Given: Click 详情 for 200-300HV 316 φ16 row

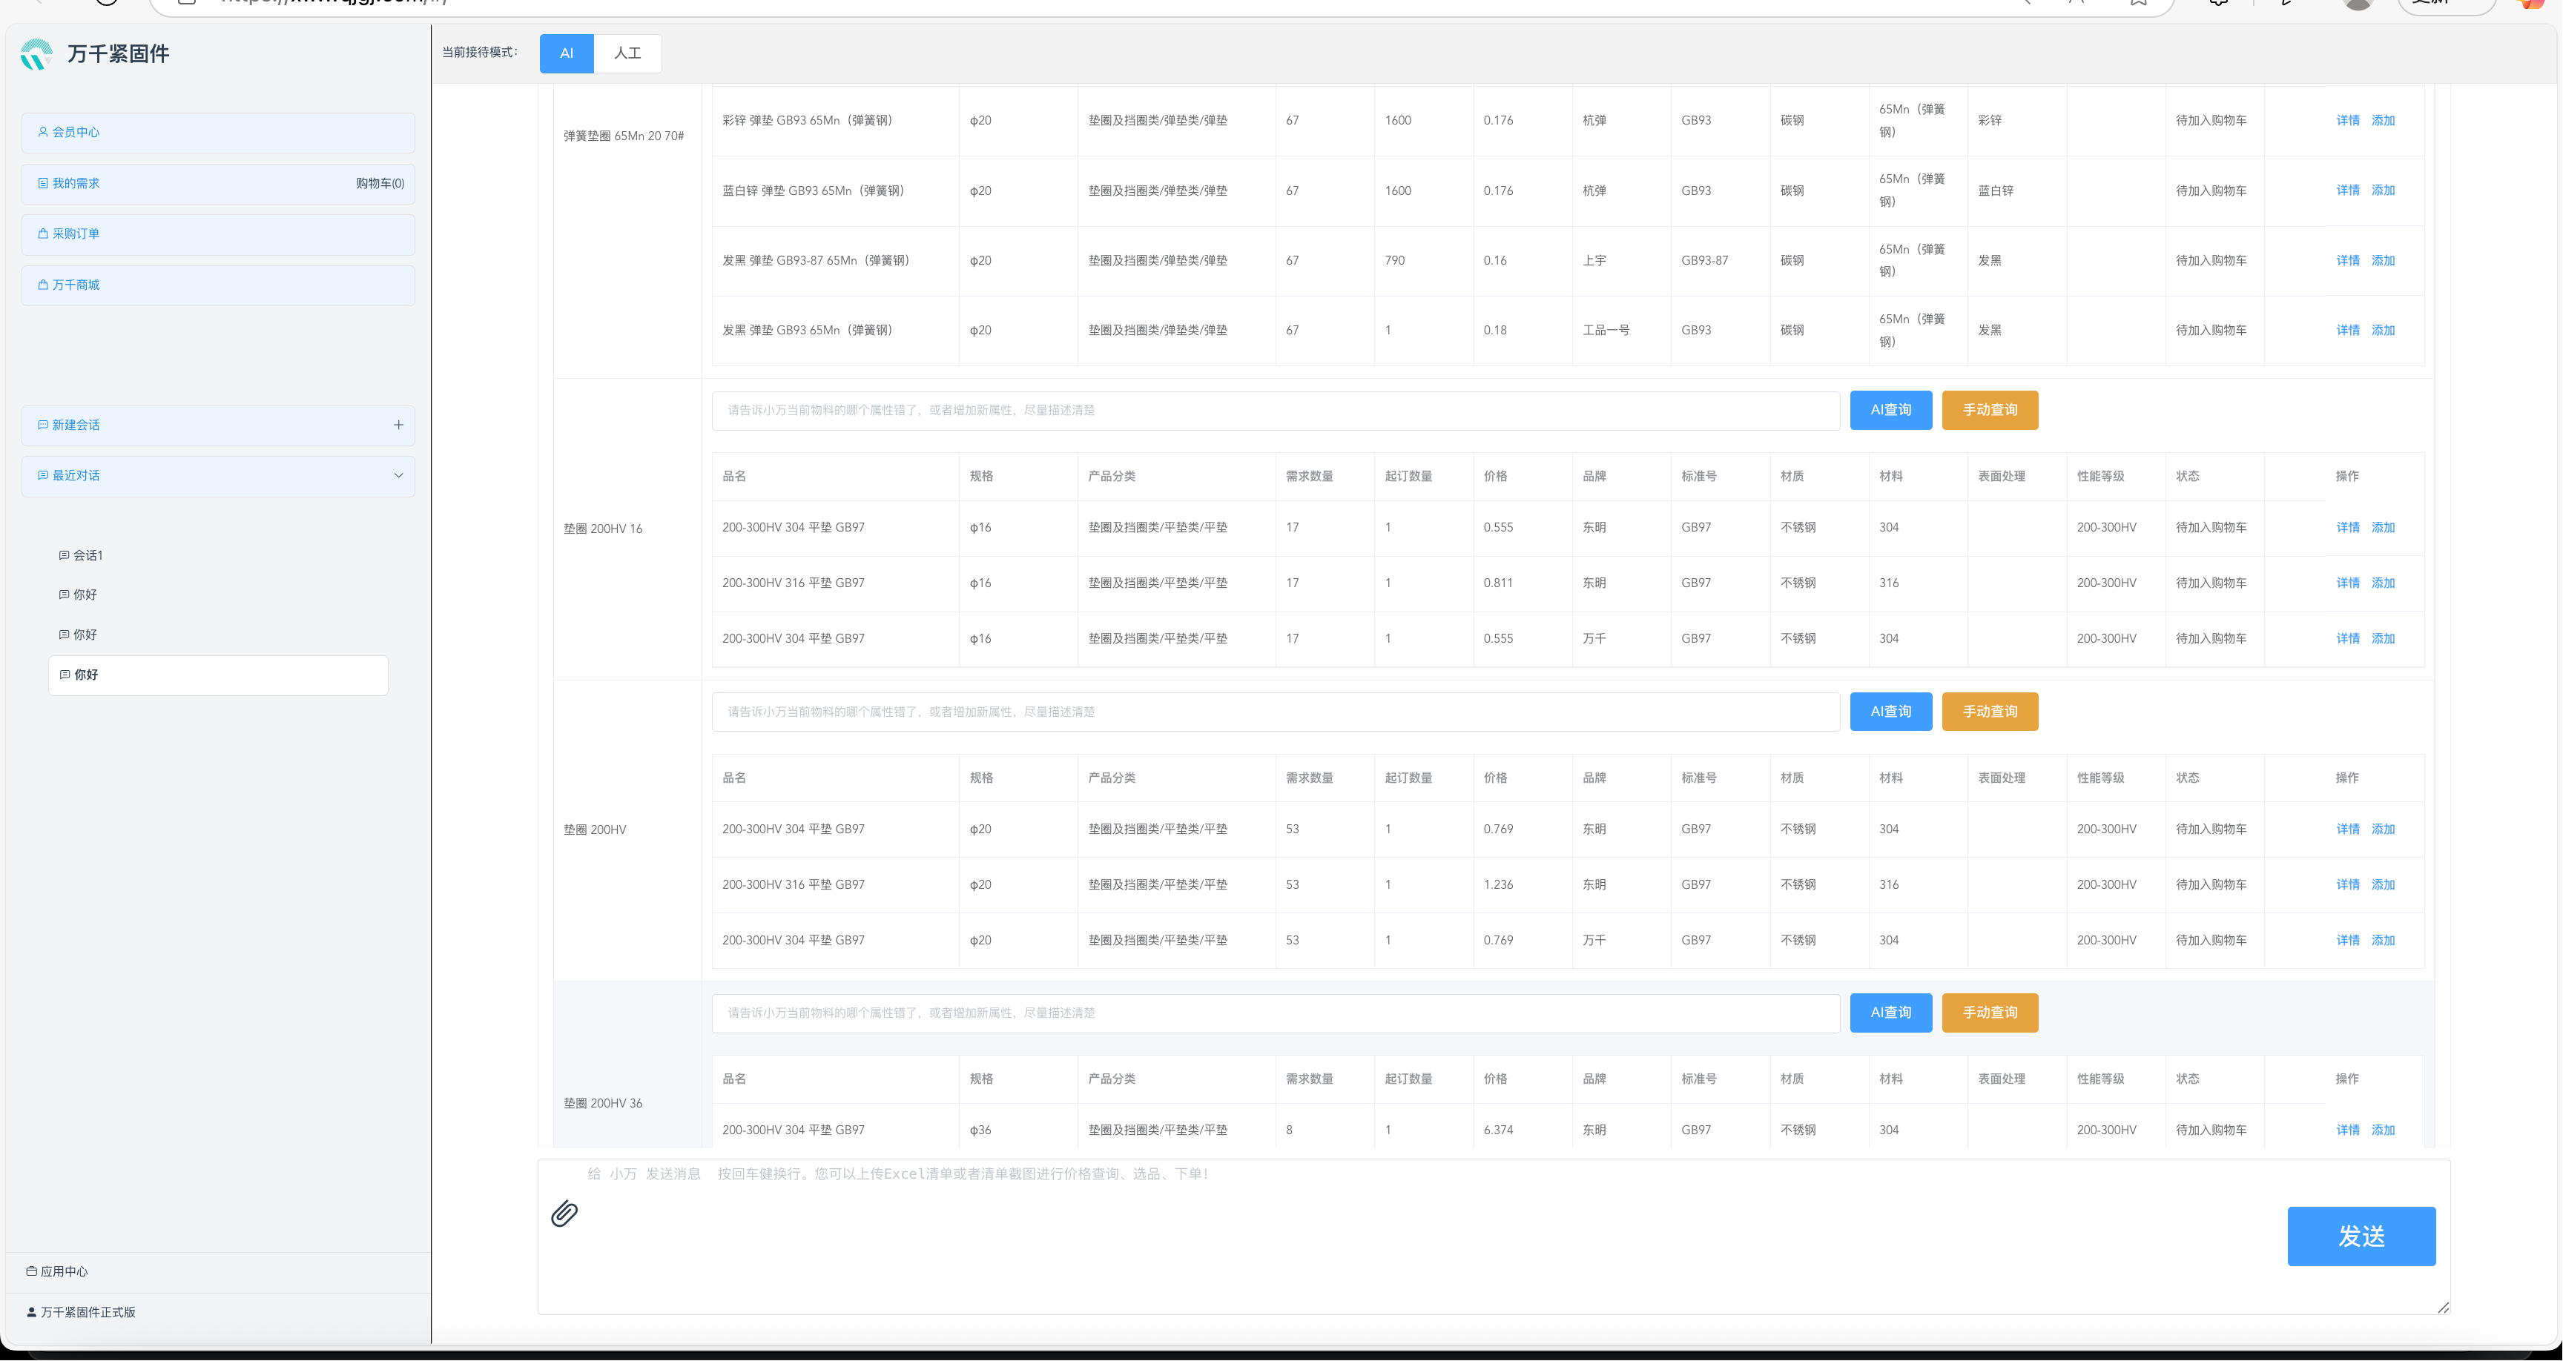Looking at the screenshot, I should pos(2347,583).
